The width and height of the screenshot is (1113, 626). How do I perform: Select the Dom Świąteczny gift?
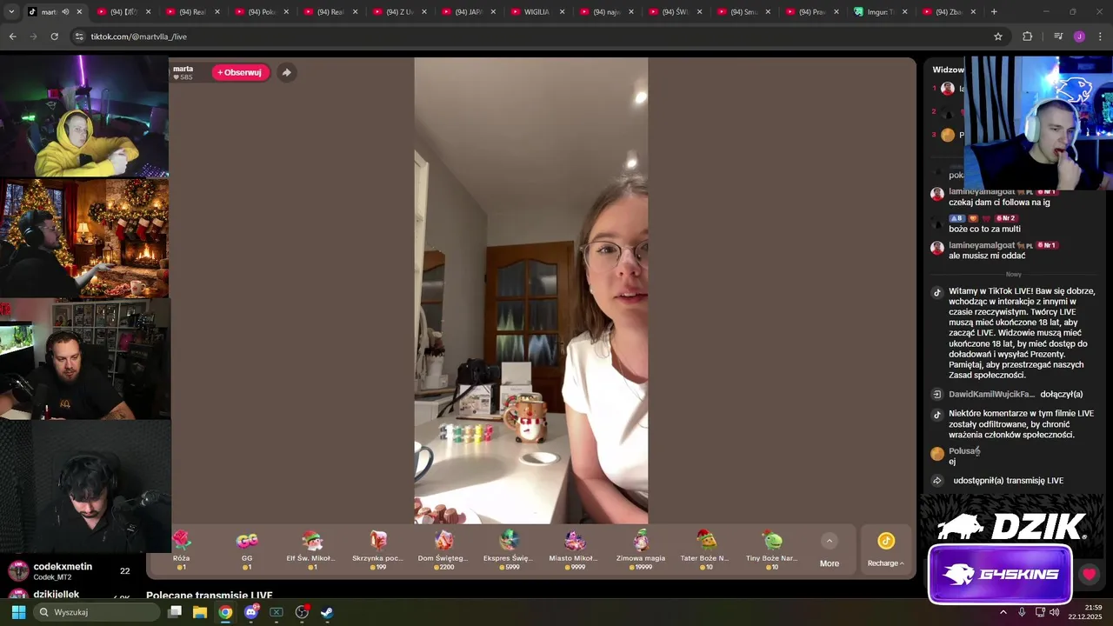tap(443, 550)
